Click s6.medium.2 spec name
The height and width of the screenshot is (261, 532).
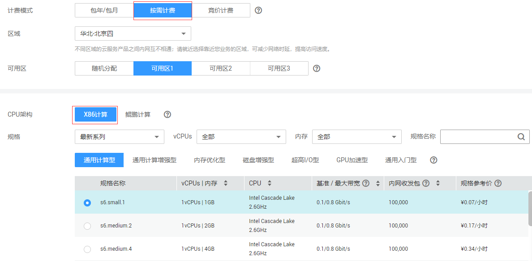pyautogui.click(x=116, y=226)
